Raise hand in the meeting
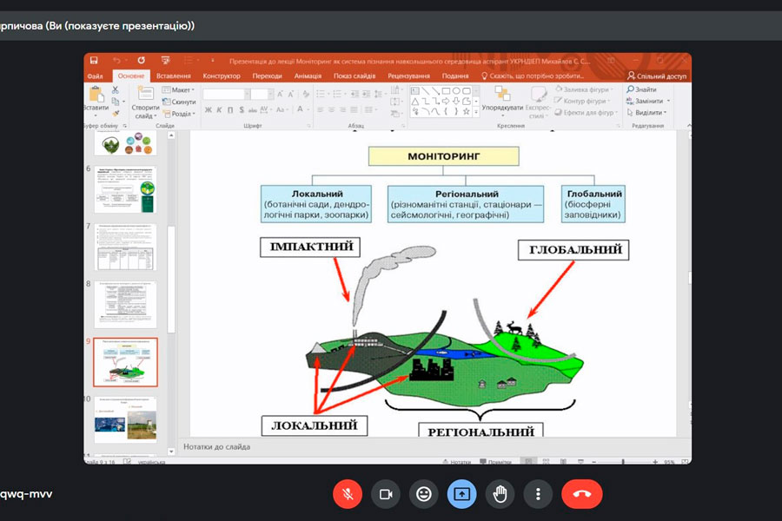 click(x=500, y=494)
